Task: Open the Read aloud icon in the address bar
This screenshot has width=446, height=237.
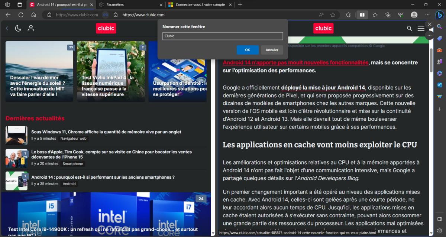Action: coord(321,15)
